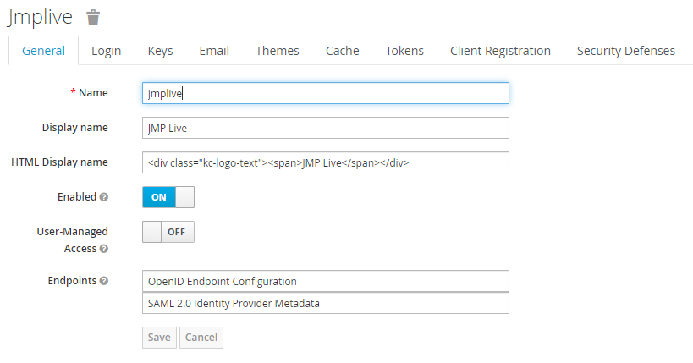Switch to the Email tab
This screenshot has height=363, width=693.
pyautogui.click(x=214, y=51)
